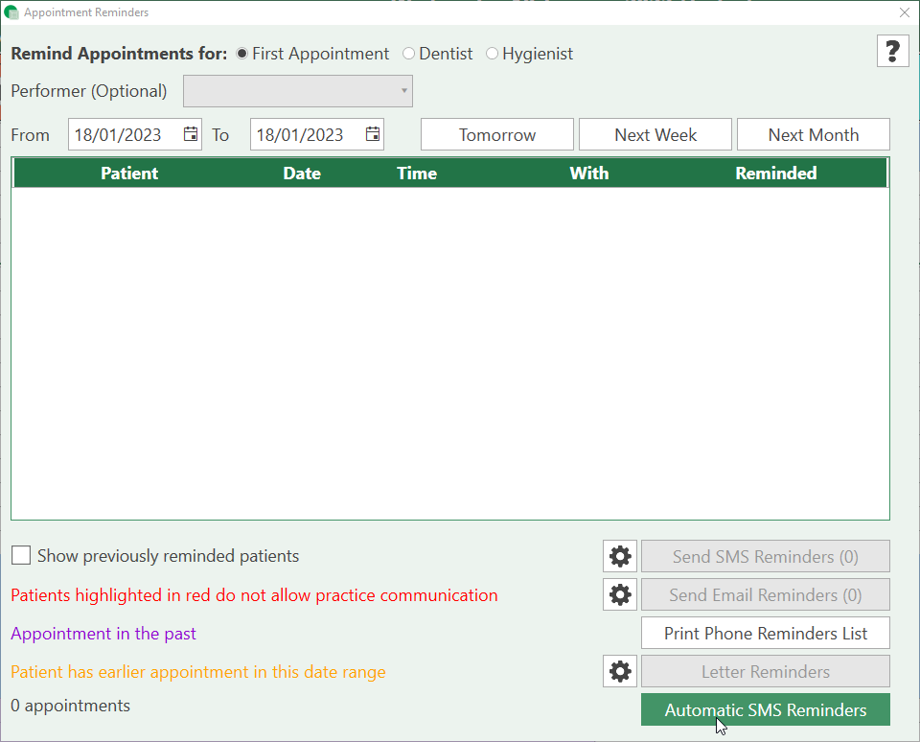
Task: Click the Appointment Reminders window icon
Action: point(12,13)
